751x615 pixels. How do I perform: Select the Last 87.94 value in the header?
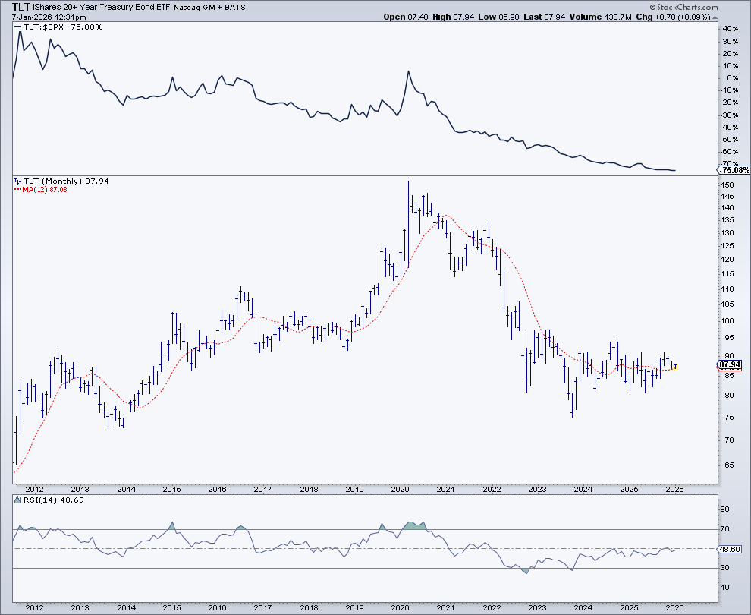[x=544, y=17]
